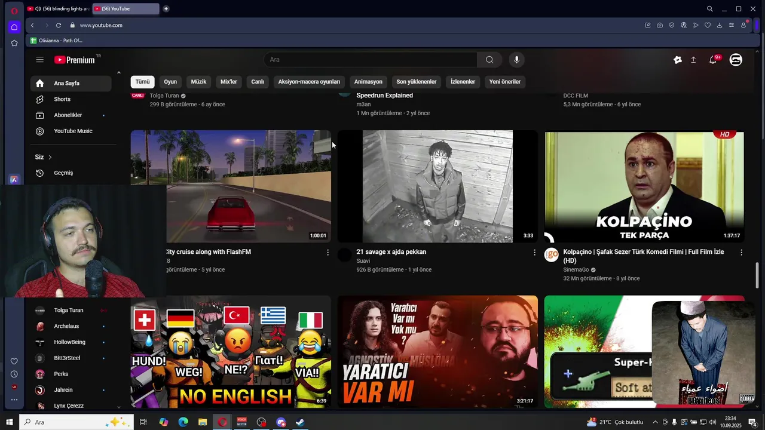
Task: Start voice search with microphone icon
Action: (517, 60)
